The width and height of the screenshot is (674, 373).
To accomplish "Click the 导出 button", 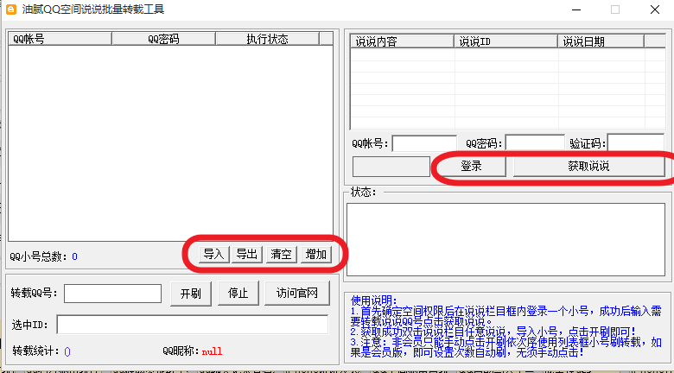I will 247,255.
